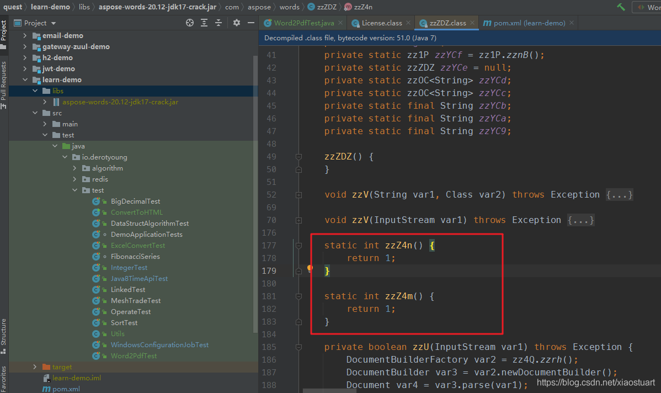661x393 pixels.
Task: Select IntegerTest in project tree
Action: 129,267
